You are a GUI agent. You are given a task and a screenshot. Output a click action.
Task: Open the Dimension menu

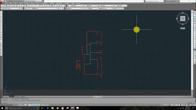[x=44, y=3]
